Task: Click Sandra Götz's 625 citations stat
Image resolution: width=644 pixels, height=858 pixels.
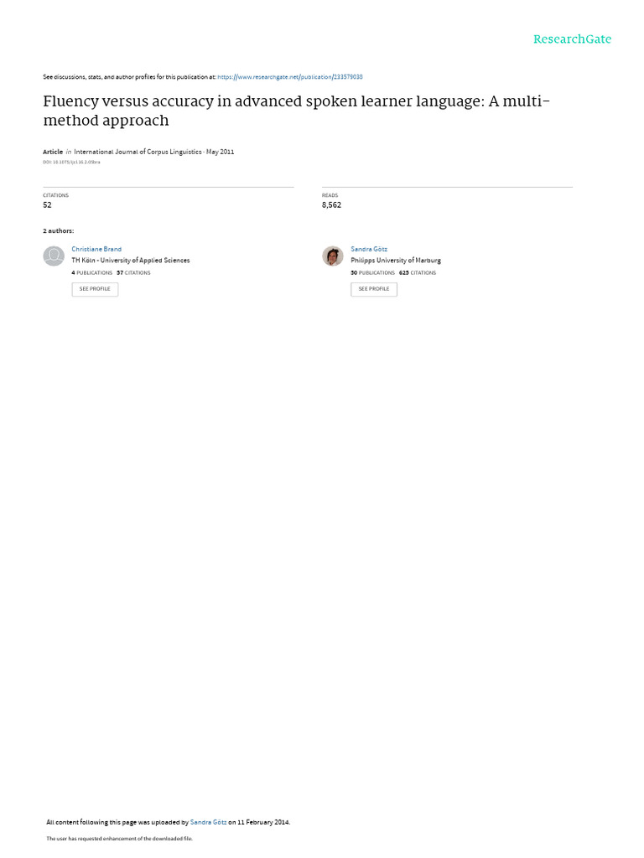Action: (418, 272)
